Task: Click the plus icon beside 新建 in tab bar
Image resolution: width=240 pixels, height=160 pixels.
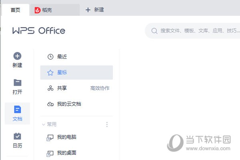Action: click(88, 10)
